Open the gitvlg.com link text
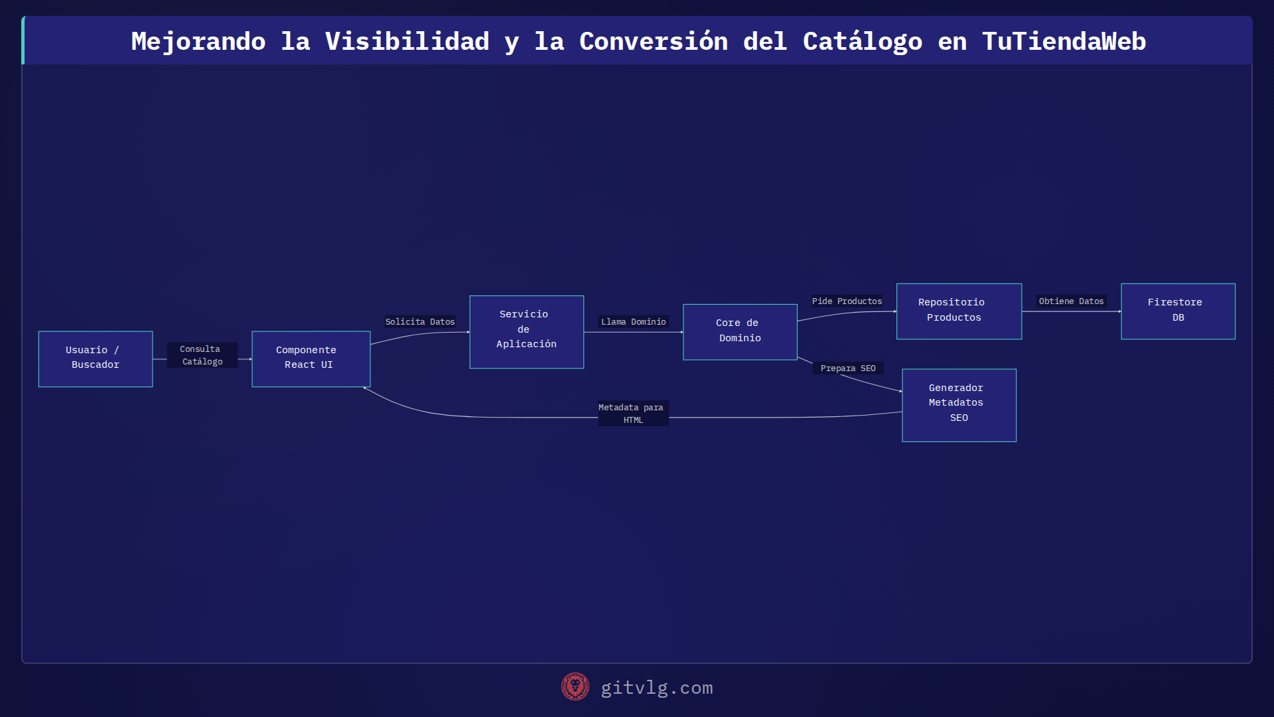Viewport: 1274px width, 717px height. click(x=657, y=688)
